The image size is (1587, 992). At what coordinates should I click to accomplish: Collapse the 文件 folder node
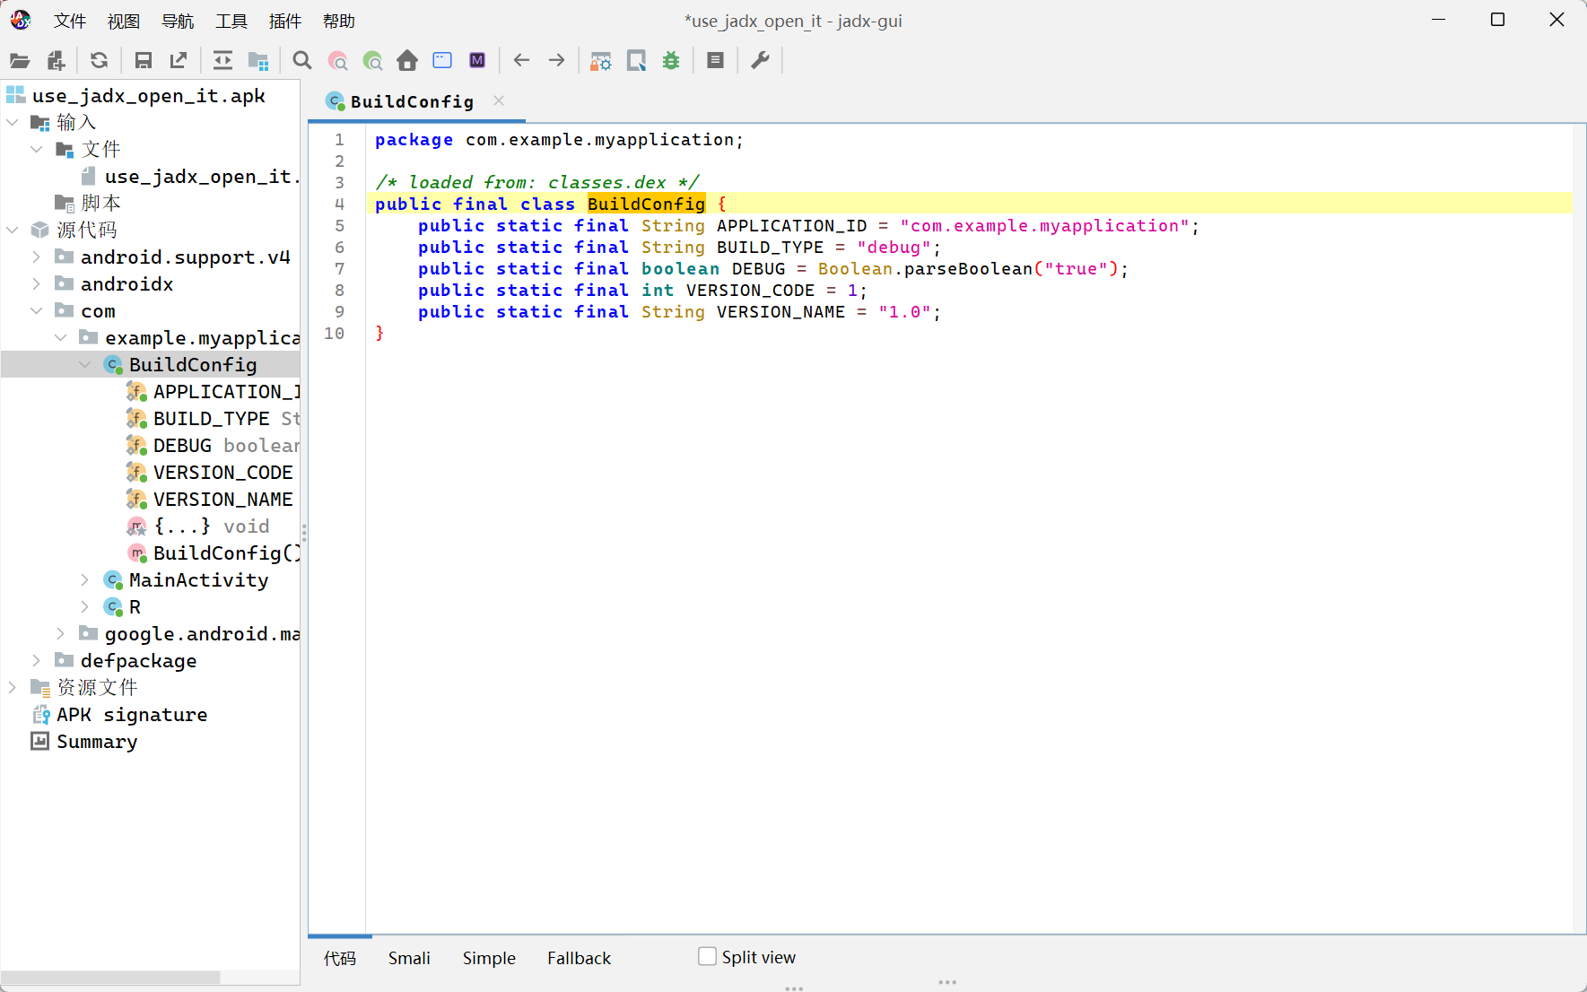tap(37, 149)
